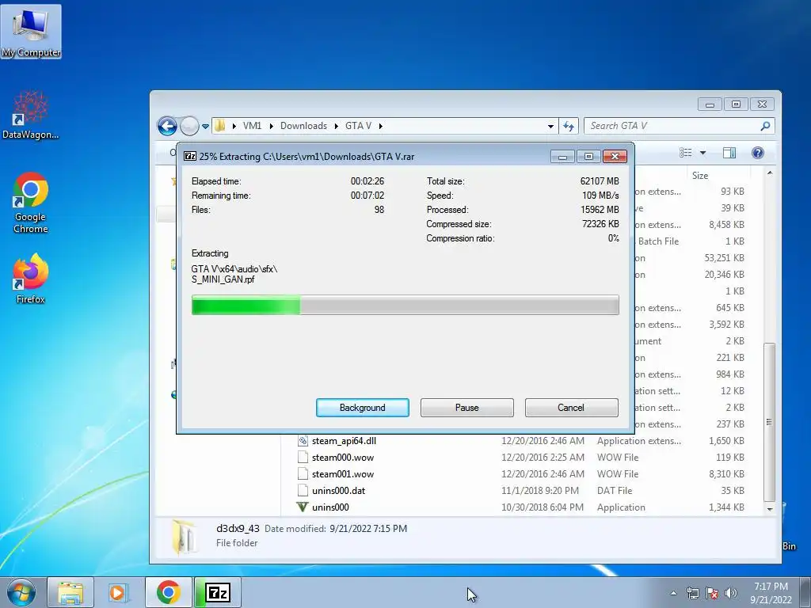
Task: Click the 53,251 KB size cell
Action: 724,258
